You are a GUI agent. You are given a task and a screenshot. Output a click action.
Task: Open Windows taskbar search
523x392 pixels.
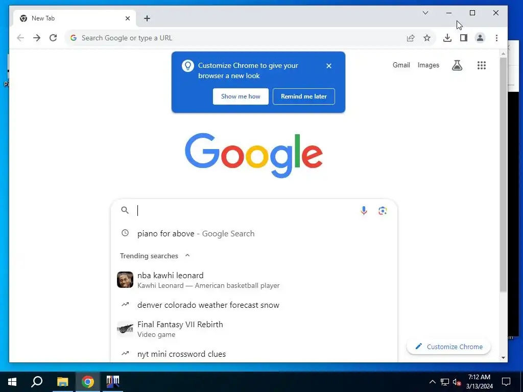(x=37, y=382)
